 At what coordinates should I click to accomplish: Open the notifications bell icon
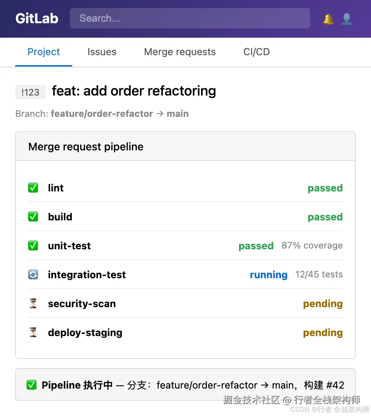tap(328, 19)
